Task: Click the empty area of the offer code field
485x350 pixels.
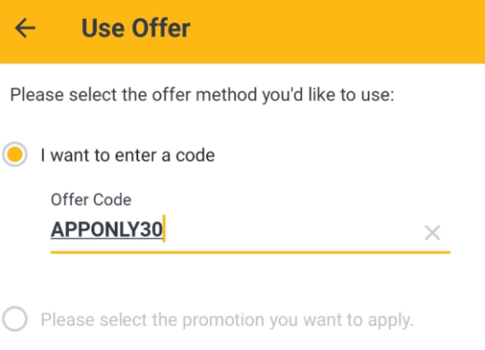Action: point(292,231)
